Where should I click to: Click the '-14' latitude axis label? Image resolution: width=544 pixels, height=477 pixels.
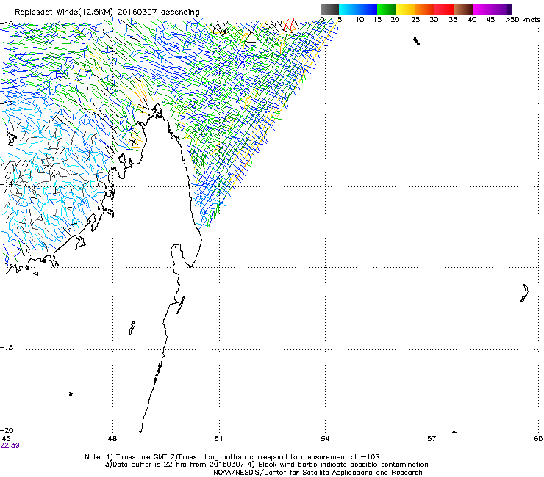[x=7, y=184]
